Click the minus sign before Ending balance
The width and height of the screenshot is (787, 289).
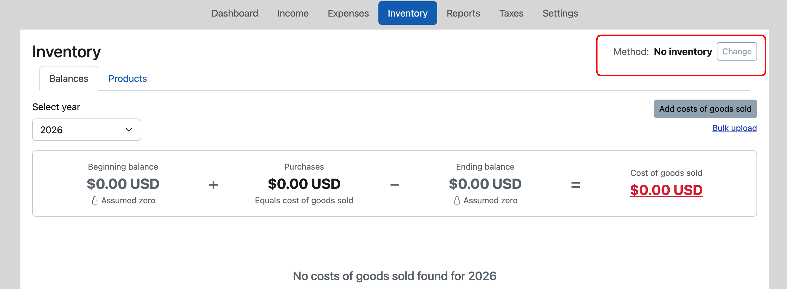coord(394,185)
